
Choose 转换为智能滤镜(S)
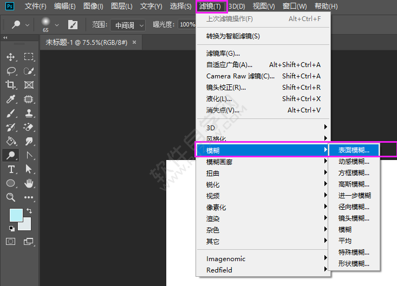263,36
